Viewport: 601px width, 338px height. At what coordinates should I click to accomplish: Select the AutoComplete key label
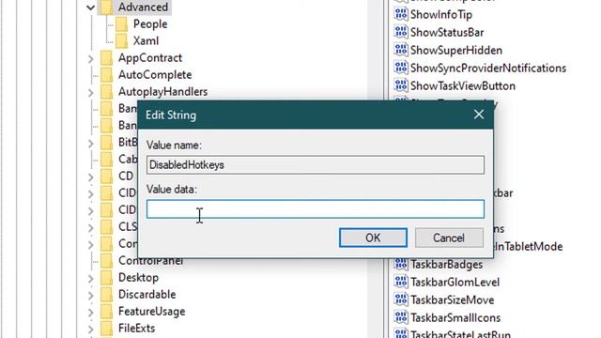(155, 75)
